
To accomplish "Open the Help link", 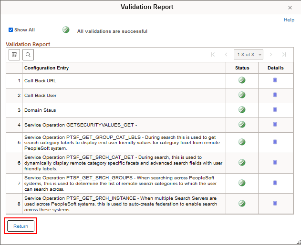I will [x=289, y=20].
